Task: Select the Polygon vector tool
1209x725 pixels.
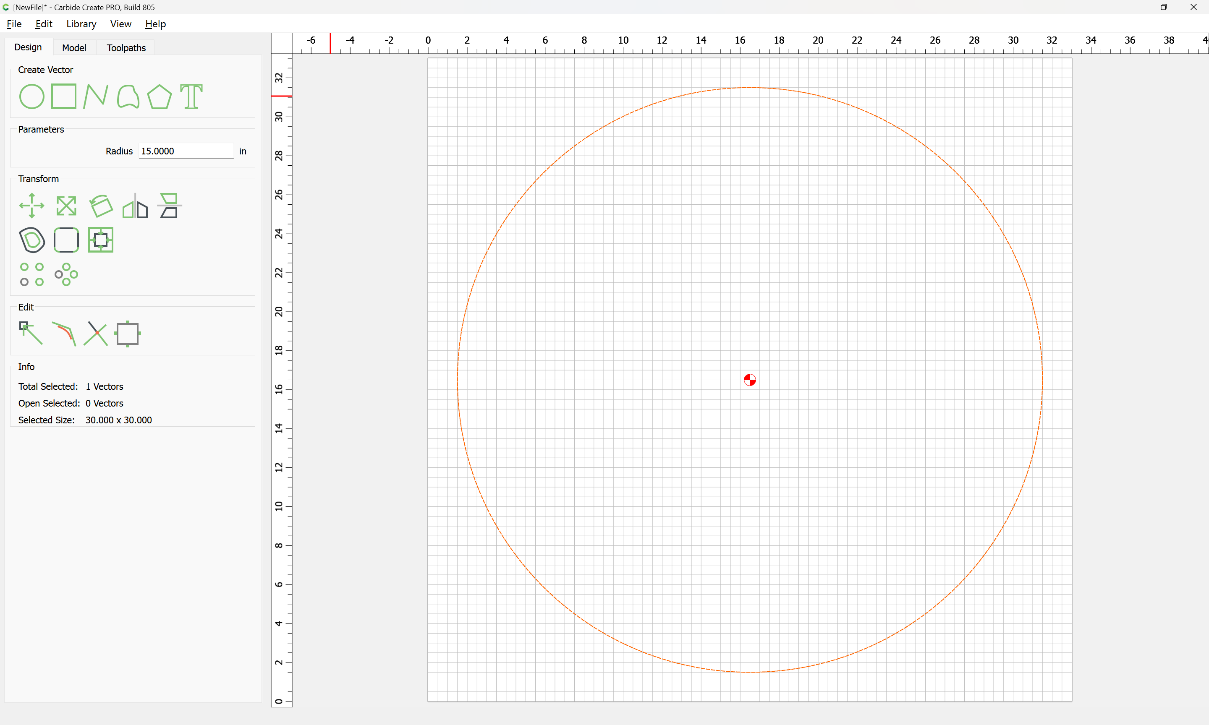Action: coord(160,96)
